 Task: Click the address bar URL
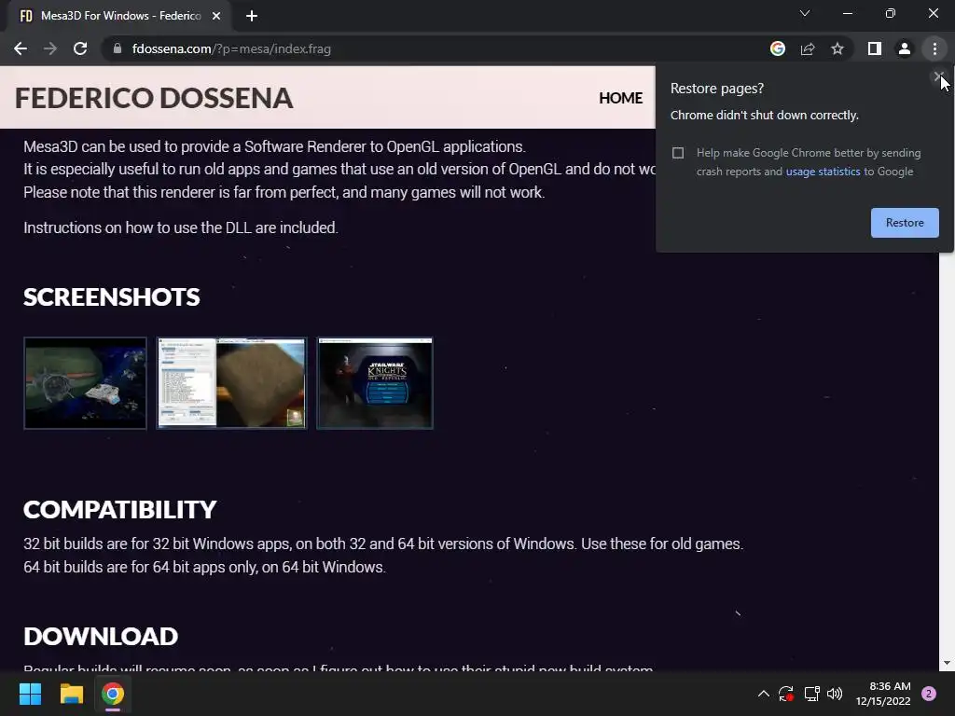(x=231, y=48)
